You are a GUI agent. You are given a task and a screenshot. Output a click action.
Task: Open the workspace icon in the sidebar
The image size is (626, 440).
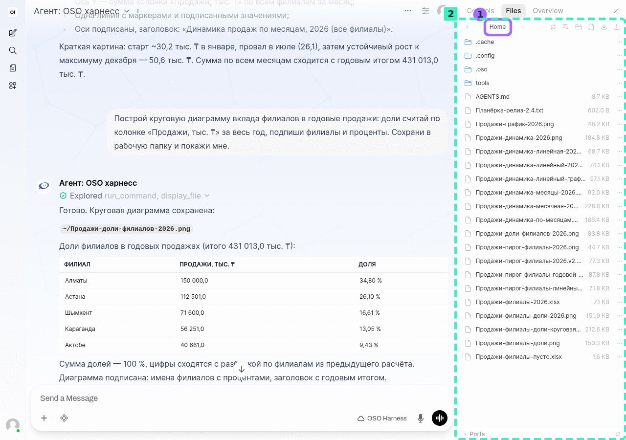point(13,86)
